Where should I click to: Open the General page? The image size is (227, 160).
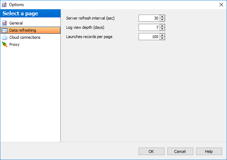coord(16,23)
